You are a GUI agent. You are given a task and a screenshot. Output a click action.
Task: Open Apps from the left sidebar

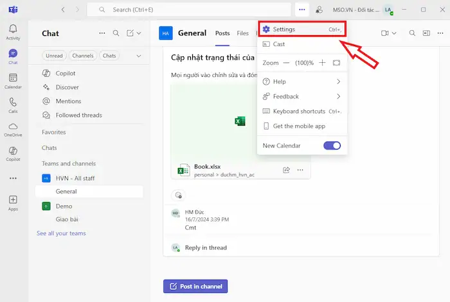(13, 203)
